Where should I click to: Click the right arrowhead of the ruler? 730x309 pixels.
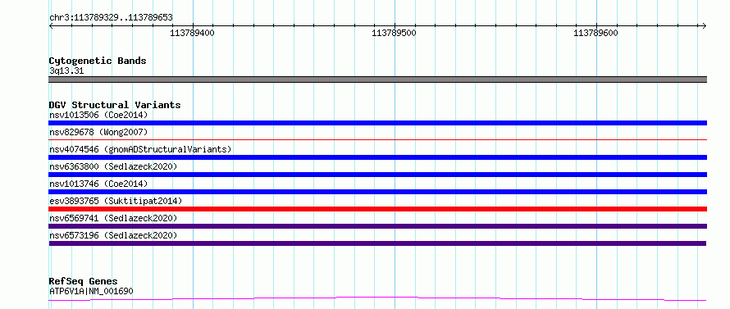[x=705, y=25]
